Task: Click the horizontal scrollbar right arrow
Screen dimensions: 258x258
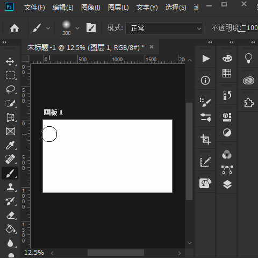Action: pos(180,253)
